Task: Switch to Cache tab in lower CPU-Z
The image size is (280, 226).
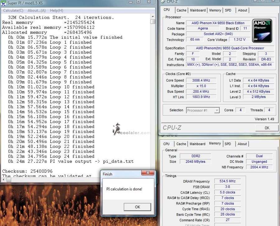Action: [x=181, y=144]
